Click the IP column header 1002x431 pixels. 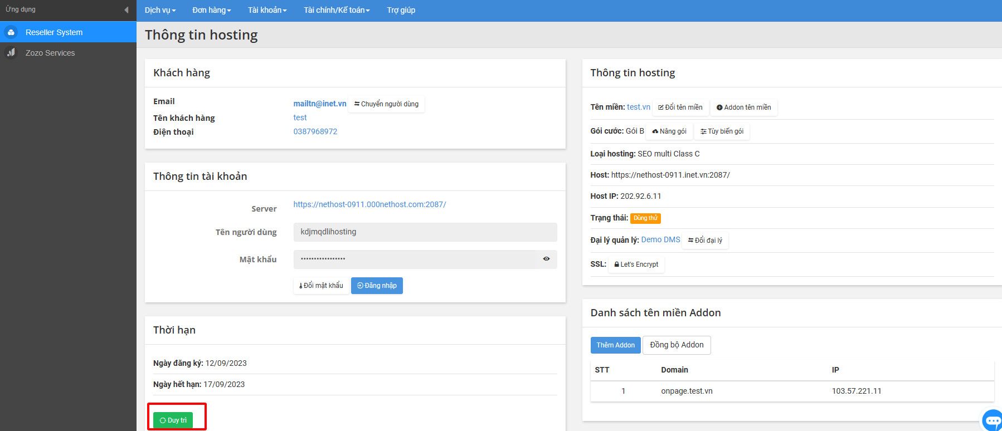point(836,370)
